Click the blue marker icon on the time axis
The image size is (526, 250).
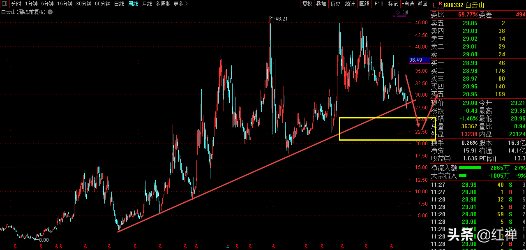pos(228,247)
